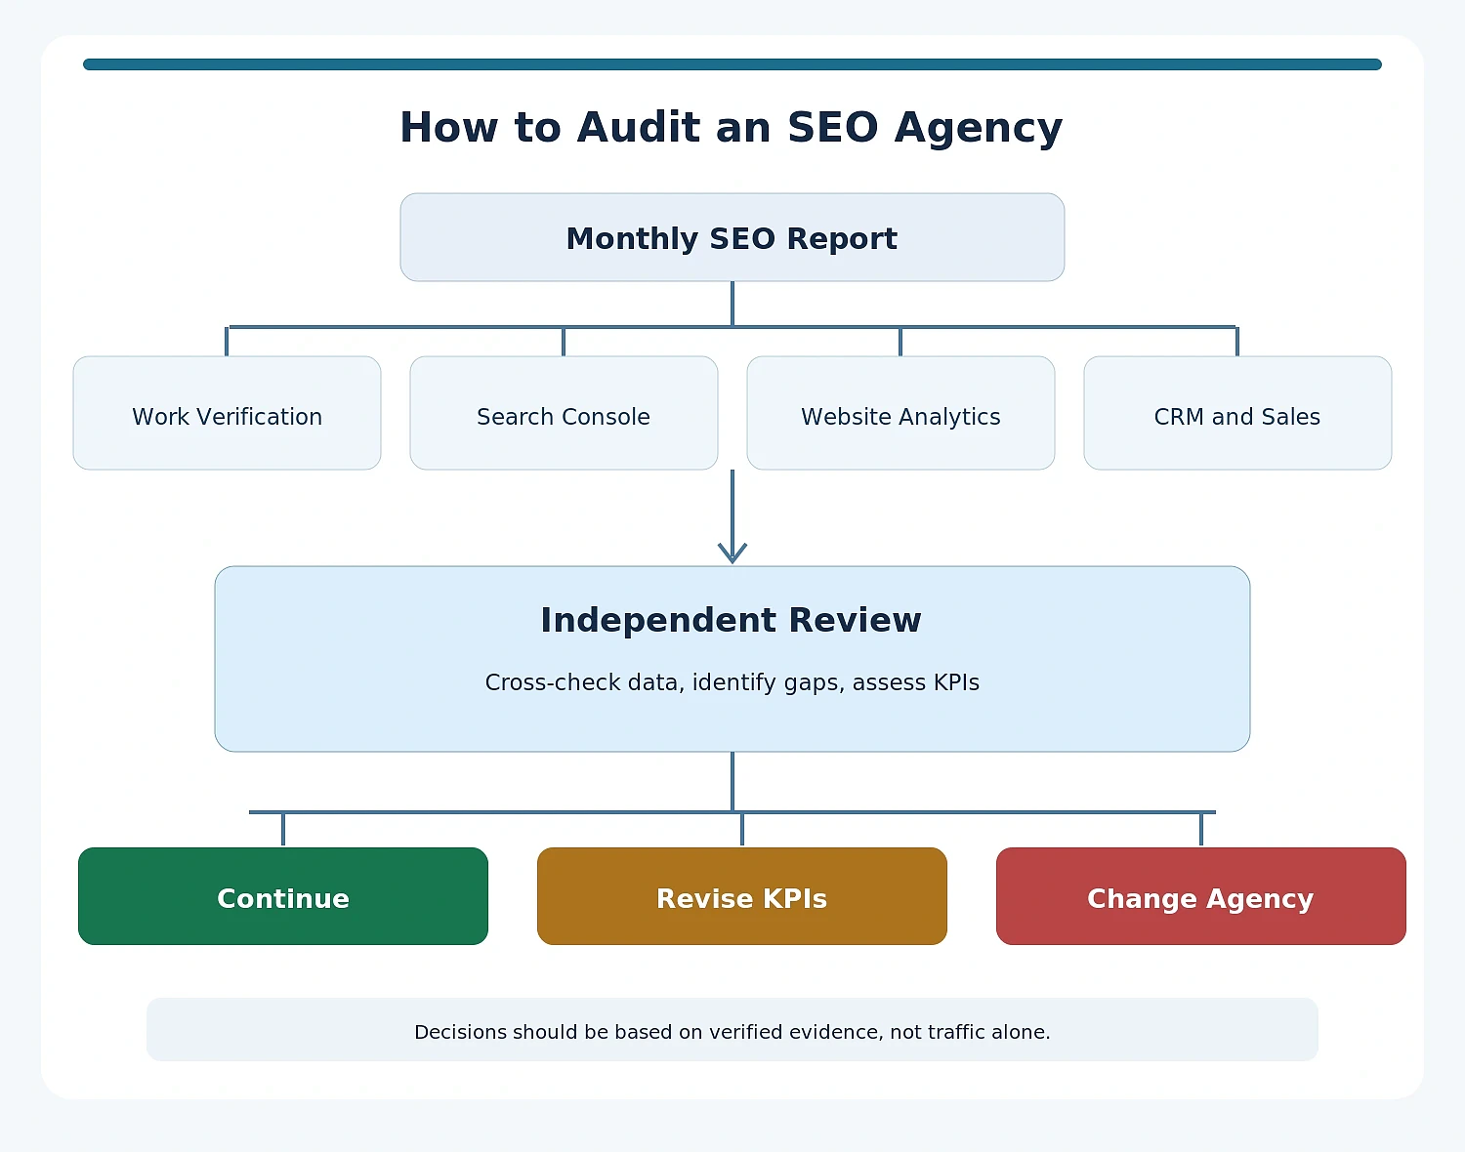
Task: Click the title 'How to Audit an SEO Agency'
Action: pos(732,128)
